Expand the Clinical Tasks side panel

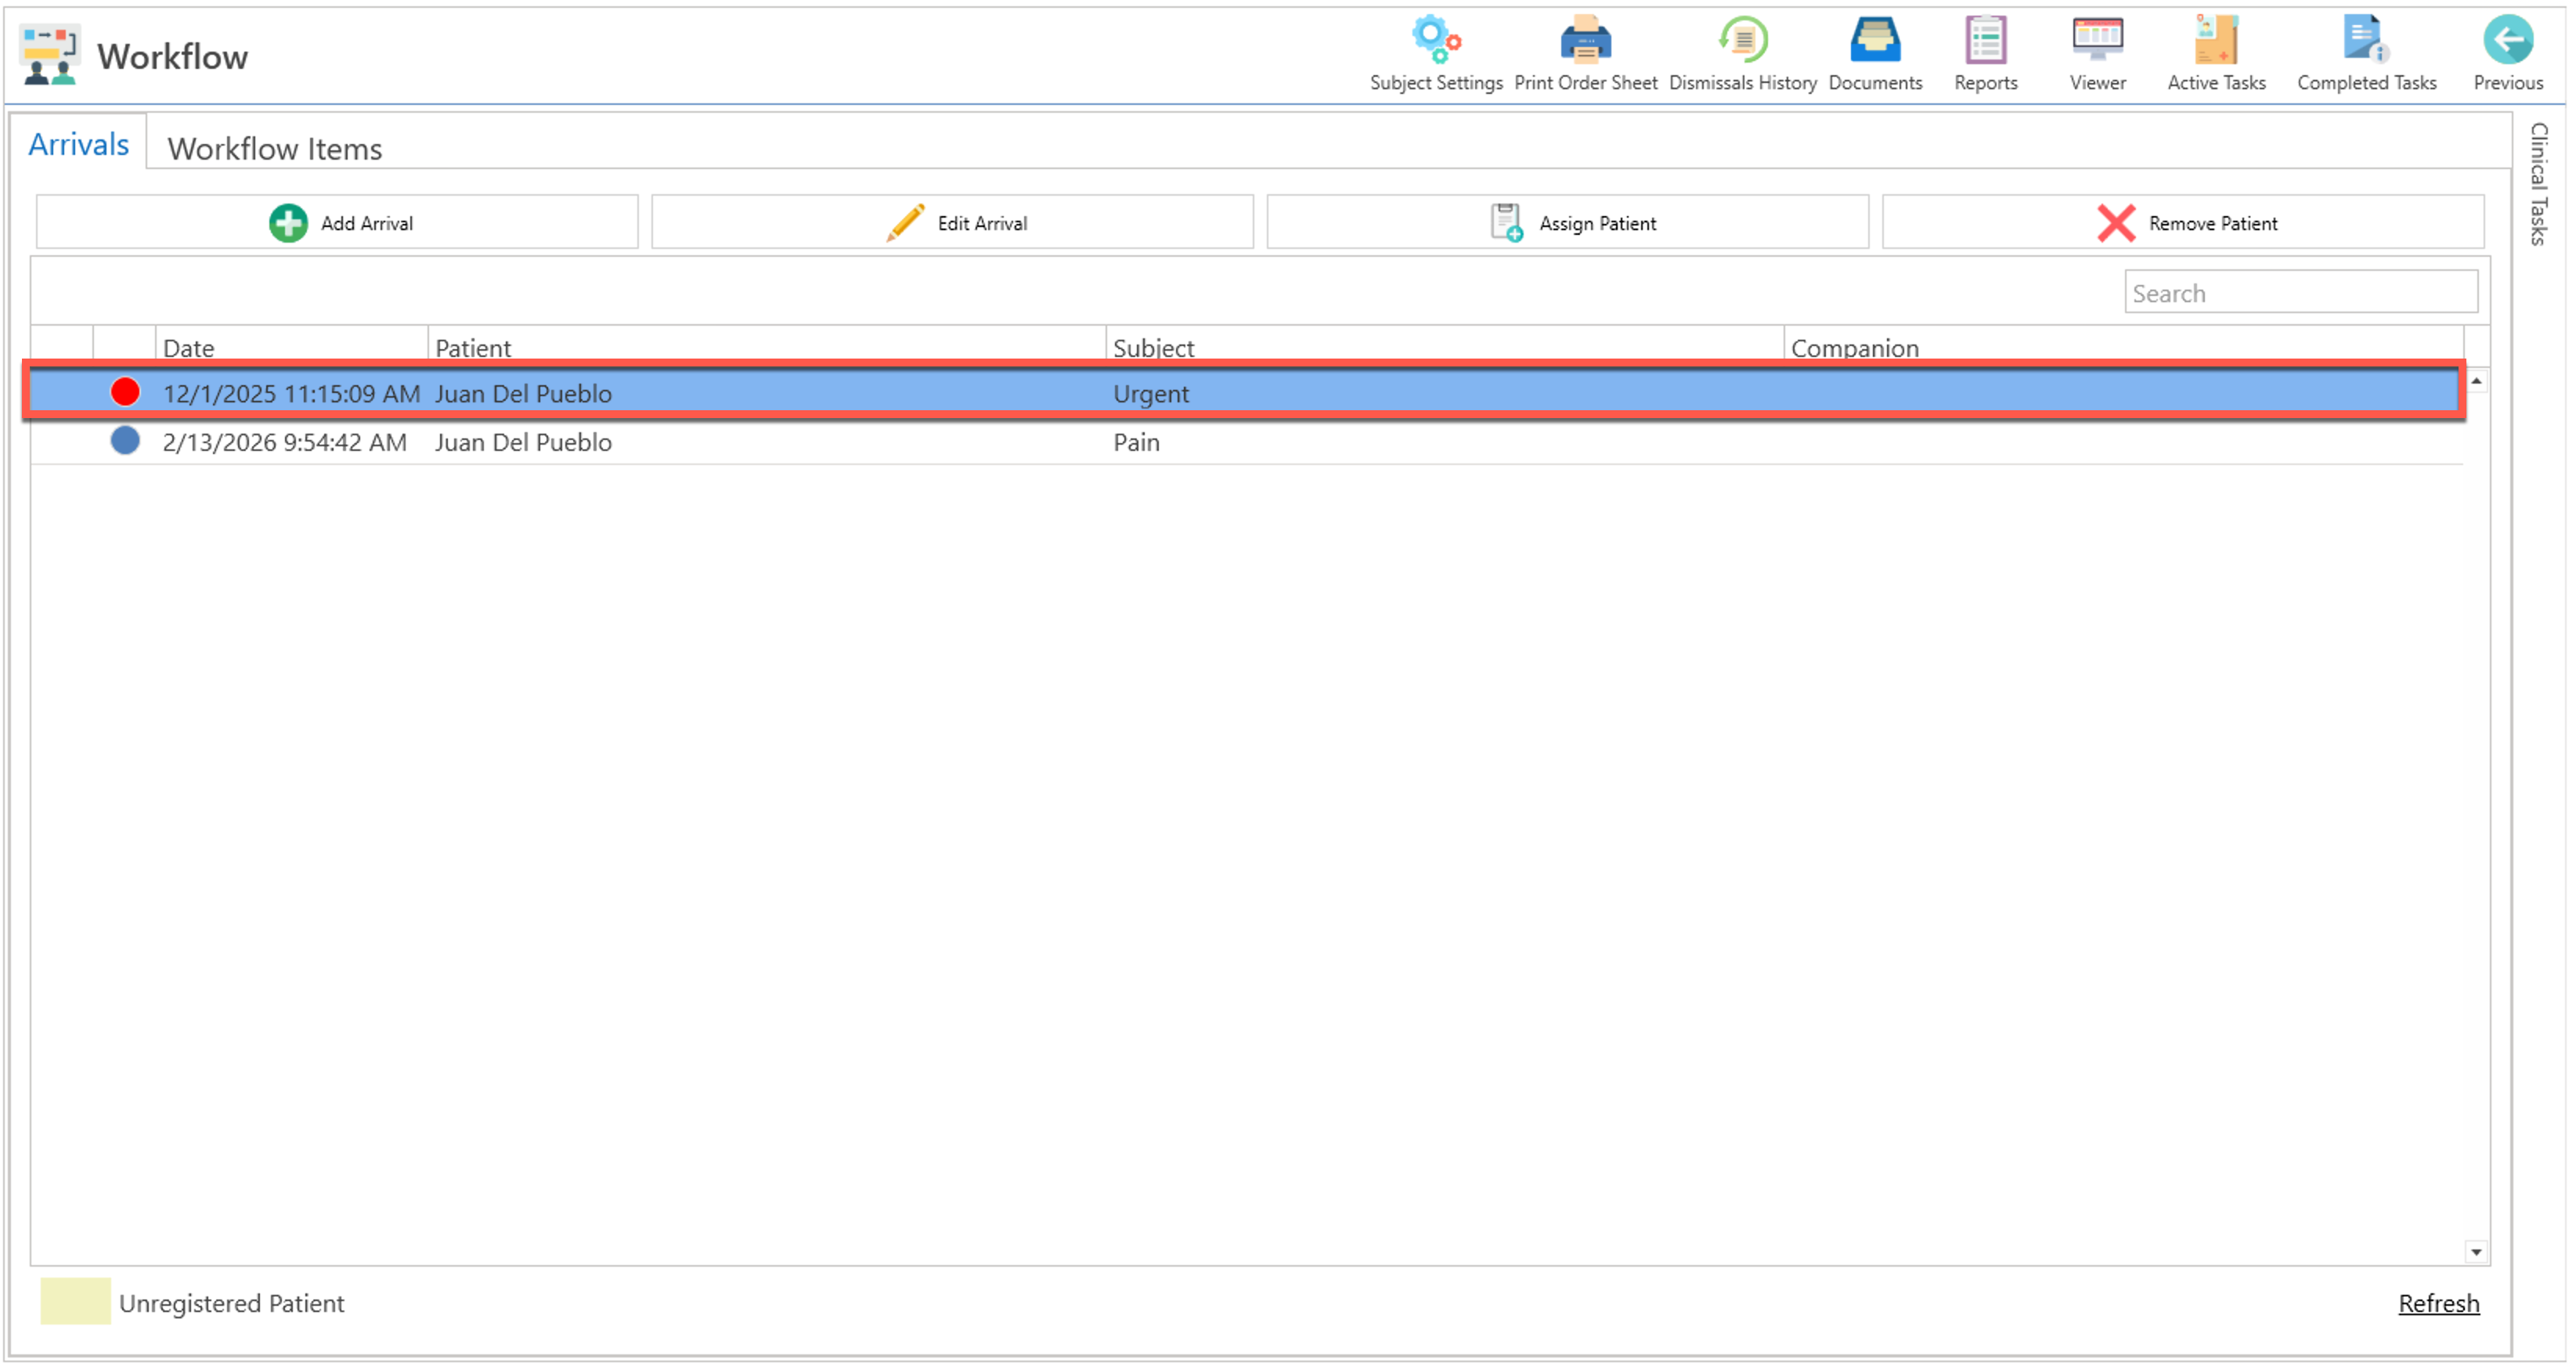point(2538,183)
